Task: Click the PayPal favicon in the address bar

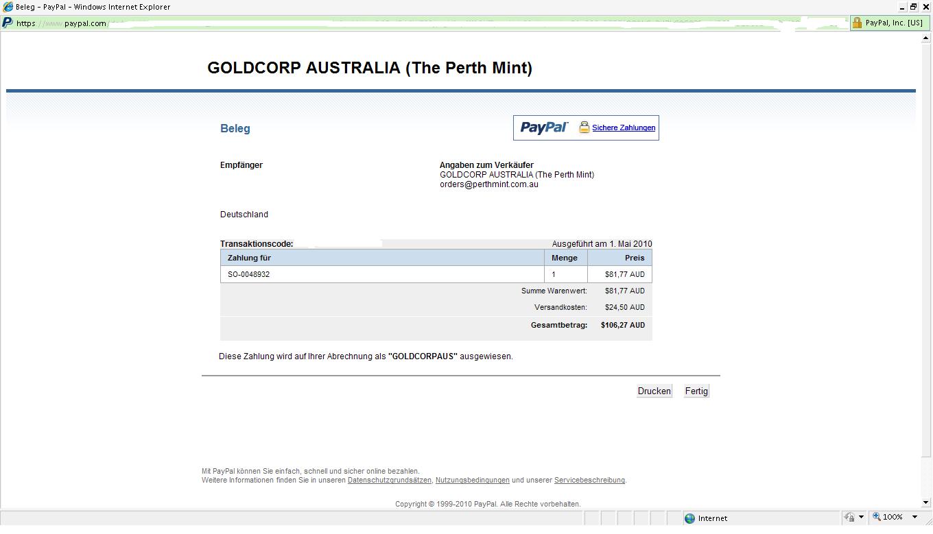Action: [x=8, y=23]
